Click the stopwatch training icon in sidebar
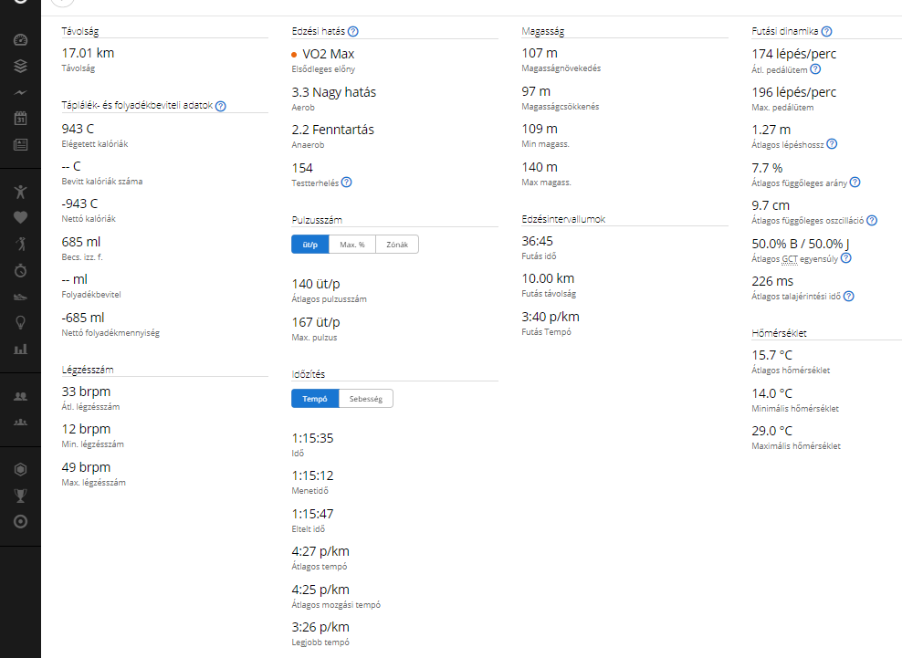This screenshot has width=902, height=658. click(x=21, y=270)
